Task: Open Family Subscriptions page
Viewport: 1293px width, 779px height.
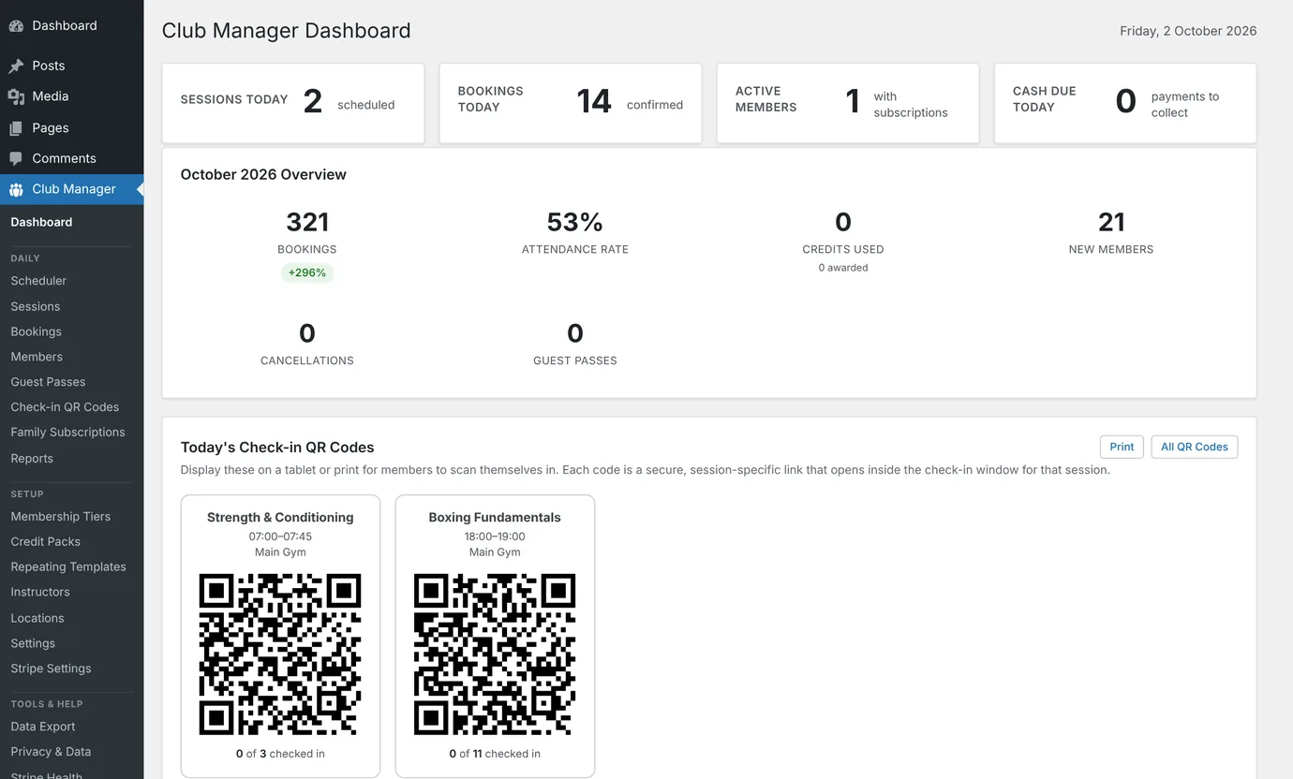Action: [67, 433]
